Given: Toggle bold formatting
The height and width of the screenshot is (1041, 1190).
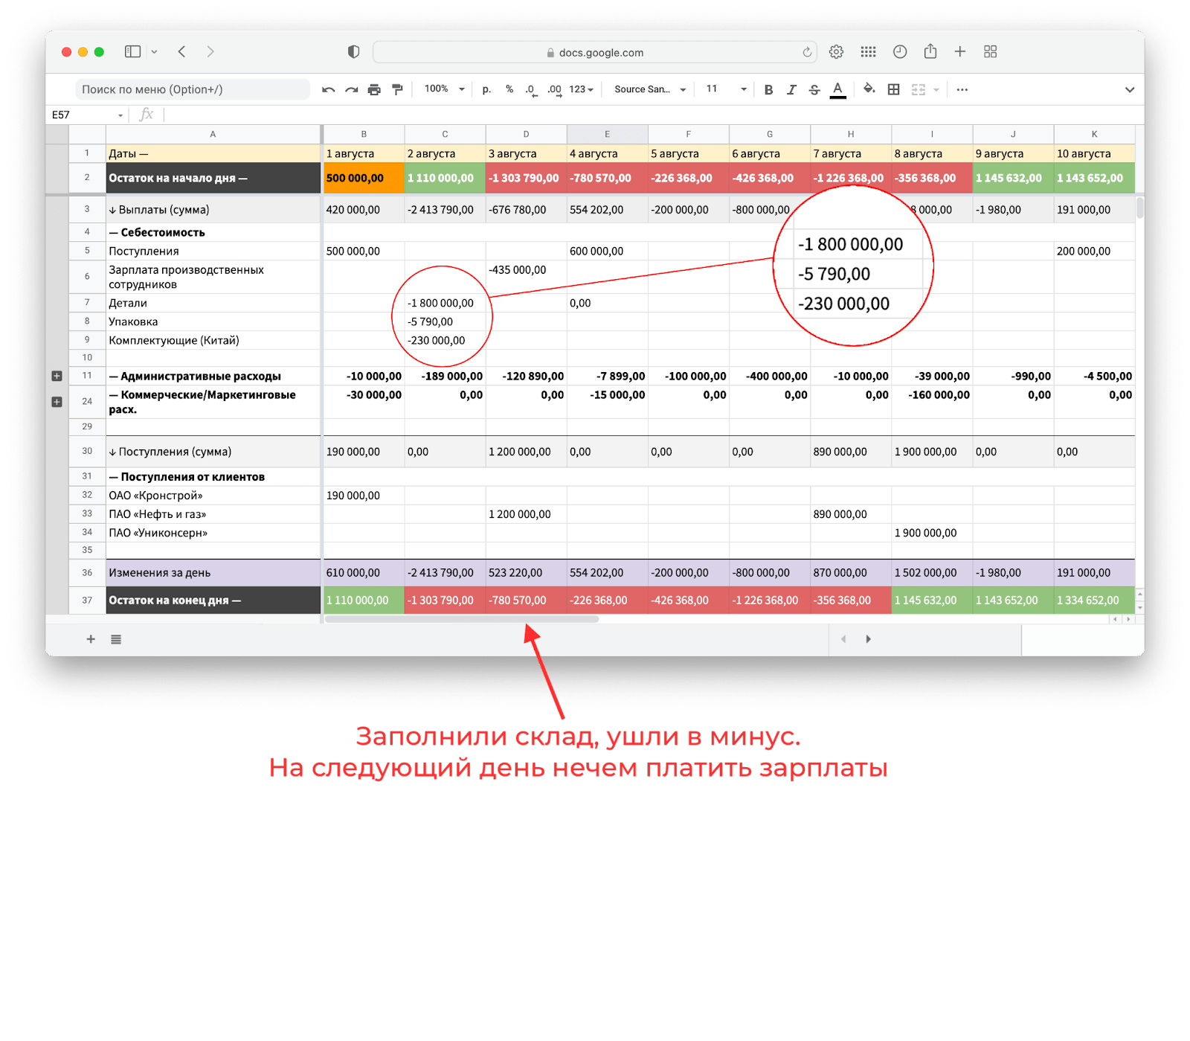Looking at the screenshot, I should coord(768,89).
